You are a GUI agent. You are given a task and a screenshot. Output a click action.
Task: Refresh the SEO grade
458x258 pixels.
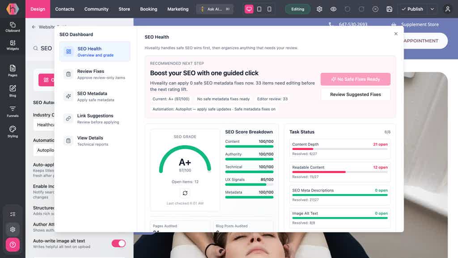click(185, 193)
